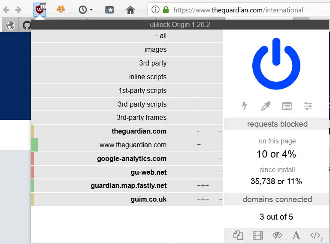Click local rule cell for theguardian.com
330x244 pixels.
point(209,131)
